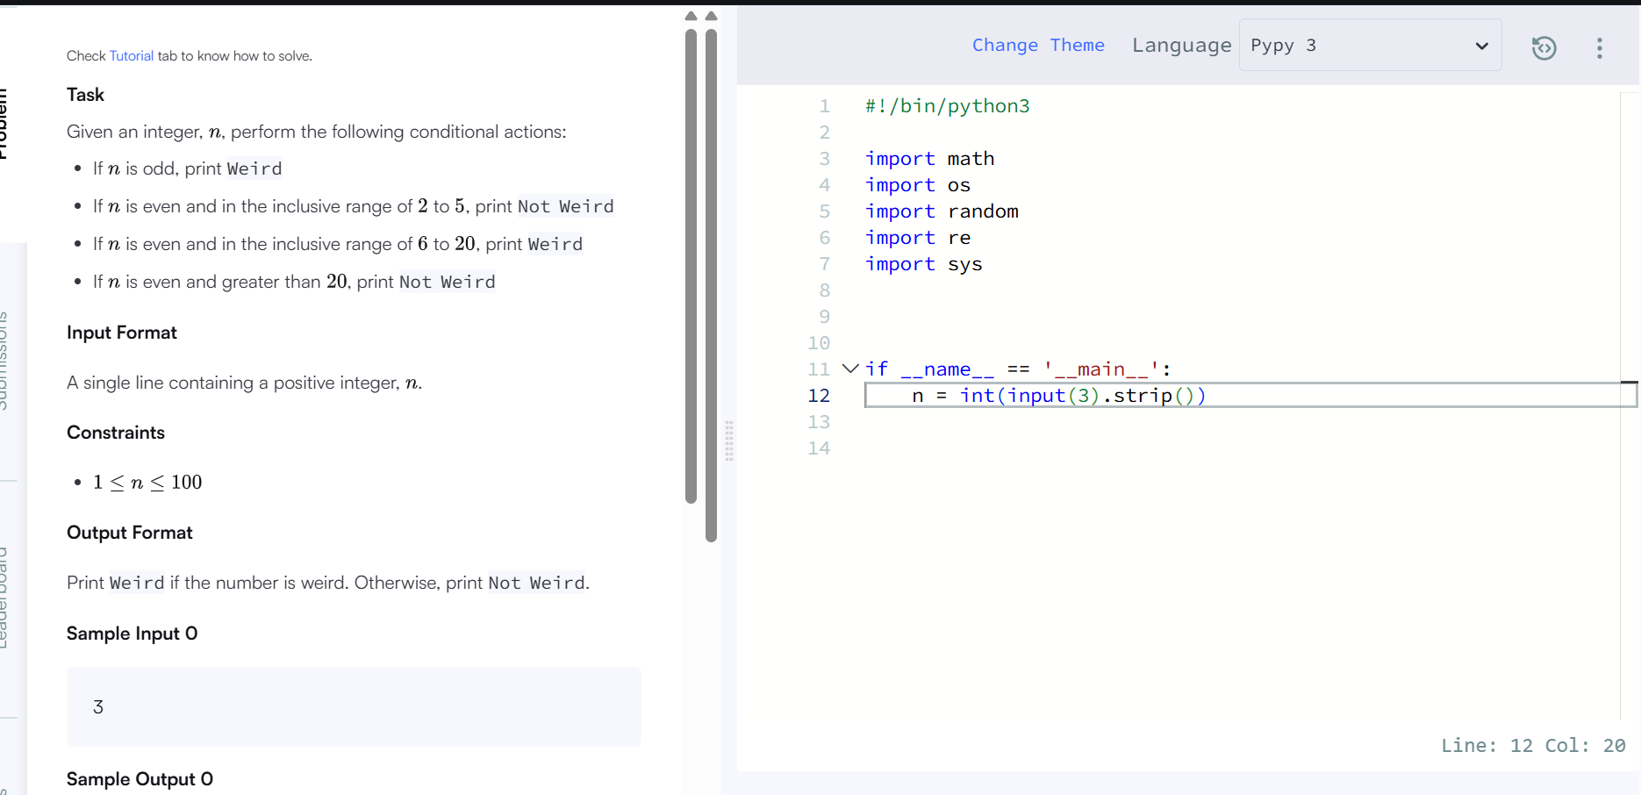The height and width of the screenshot is (795, 1641).
Task: Click the 'import os' code line
Action: [918, 185]
